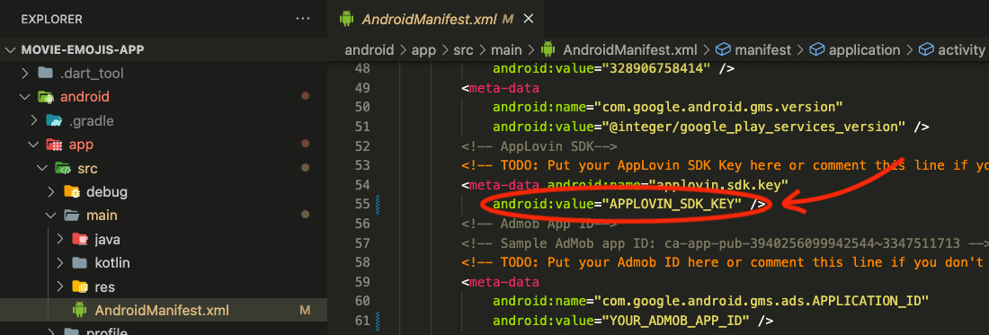Click the main breadcrumb segment
Screen dimensions: 989x335
pos(506,49)
